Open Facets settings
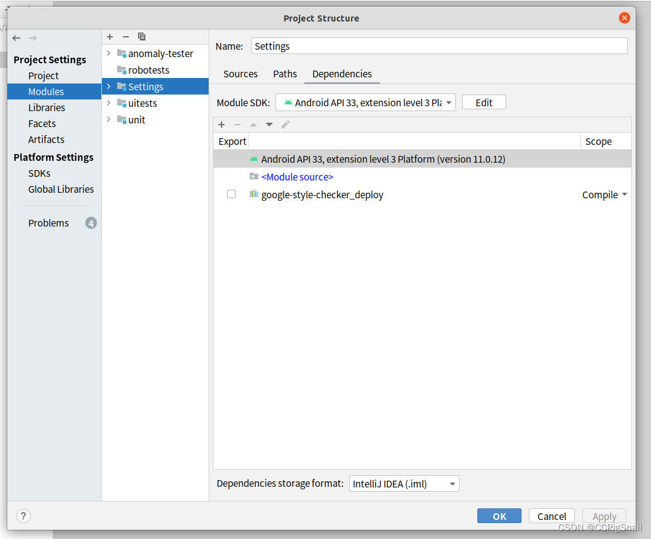 pos(42,124)
